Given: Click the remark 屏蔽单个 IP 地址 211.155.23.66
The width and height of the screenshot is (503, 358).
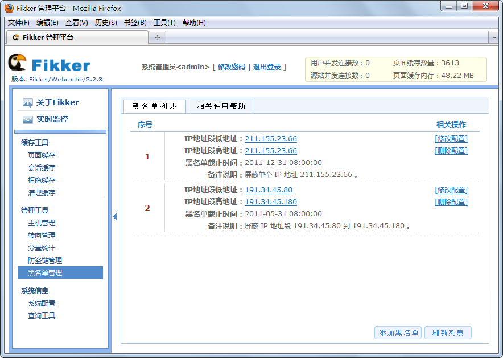Looking at the screenshot, I should [x=301, y=175].
